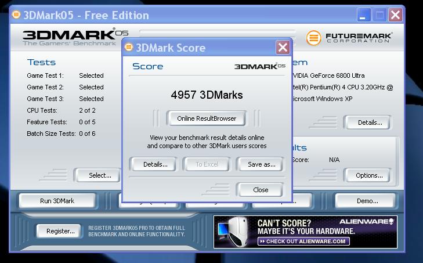Screen dimensions: 423x263
Task: Click Batch Size Tests: label
Action: [x=51, y=134]
